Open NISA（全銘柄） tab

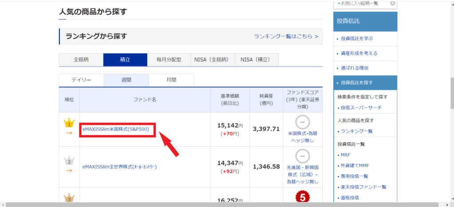(x=213, y=60)
